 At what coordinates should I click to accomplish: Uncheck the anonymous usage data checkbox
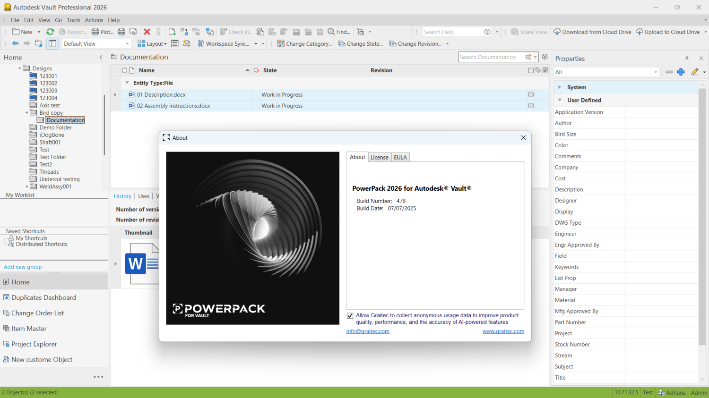tap(350, 315)
